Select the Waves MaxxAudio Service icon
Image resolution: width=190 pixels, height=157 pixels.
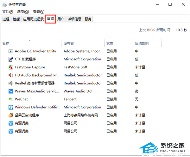click(10, 91)
